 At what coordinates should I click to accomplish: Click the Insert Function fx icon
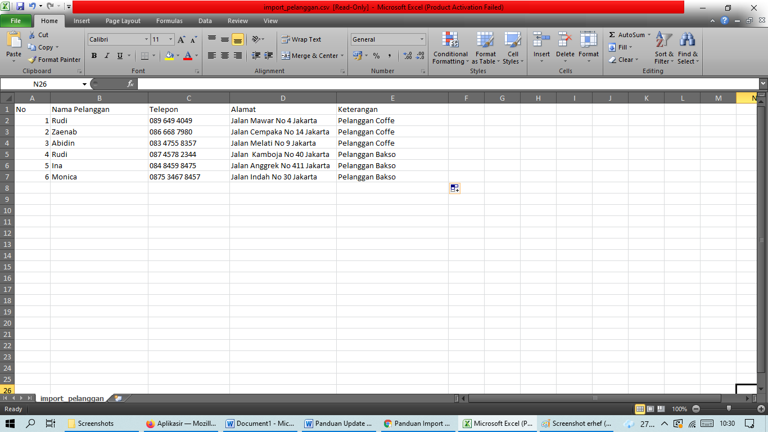[130, 84]
